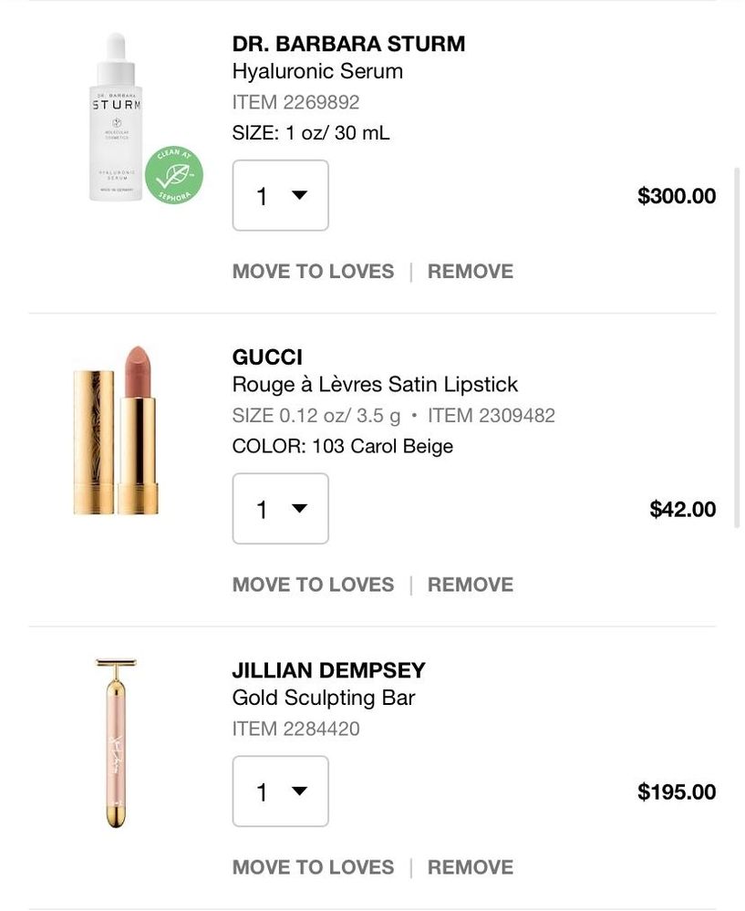Open the Dr. Barbara Sturm serum thumbnail
Image resolution: width=745 pixels, height=911 pixels.
coord(117,117)
